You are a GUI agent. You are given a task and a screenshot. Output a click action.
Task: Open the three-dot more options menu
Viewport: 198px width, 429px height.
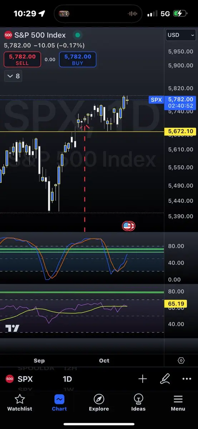(x=187, y=379)
